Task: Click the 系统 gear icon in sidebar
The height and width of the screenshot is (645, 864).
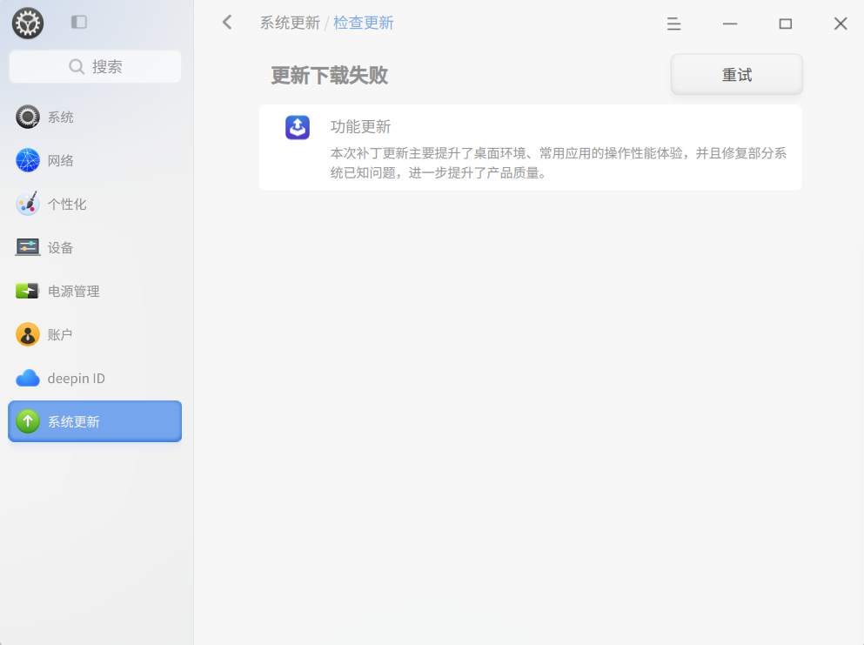Action: [28, 117]
